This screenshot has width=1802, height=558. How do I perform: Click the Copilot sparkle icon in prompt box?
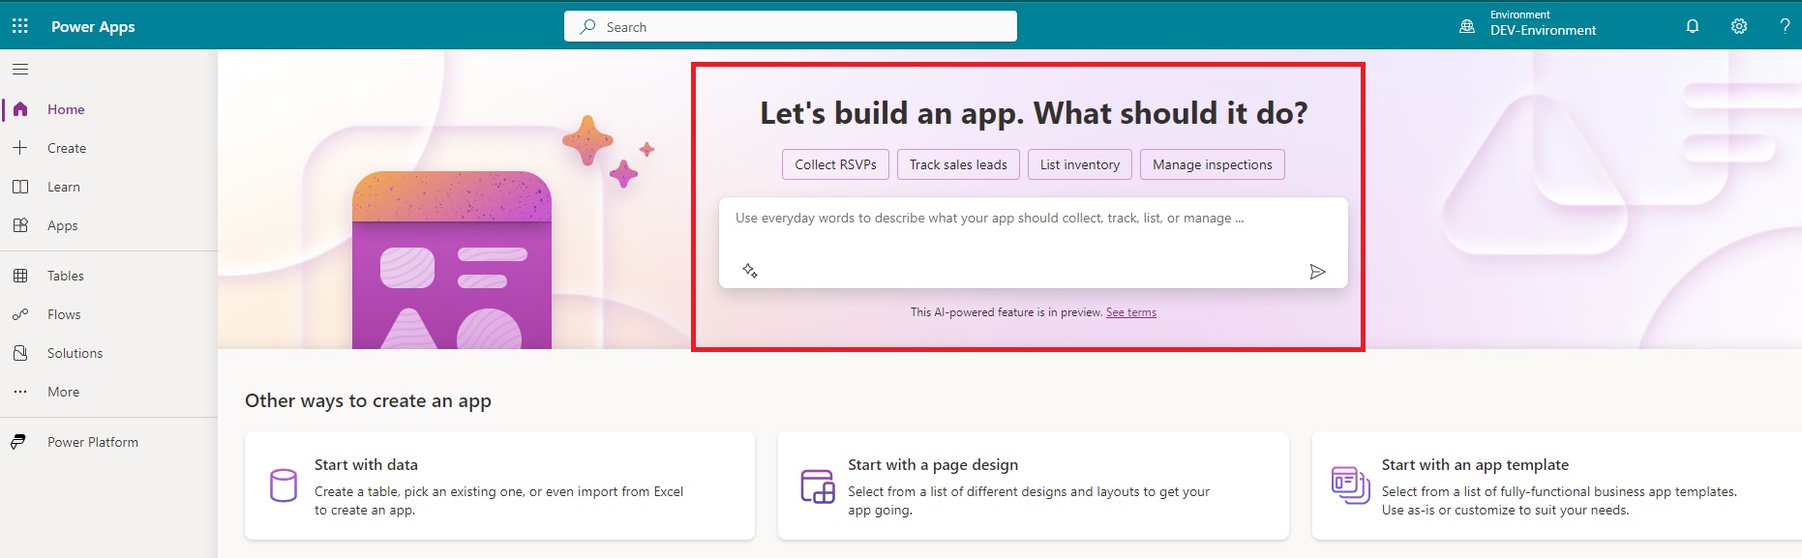[750, 271]
